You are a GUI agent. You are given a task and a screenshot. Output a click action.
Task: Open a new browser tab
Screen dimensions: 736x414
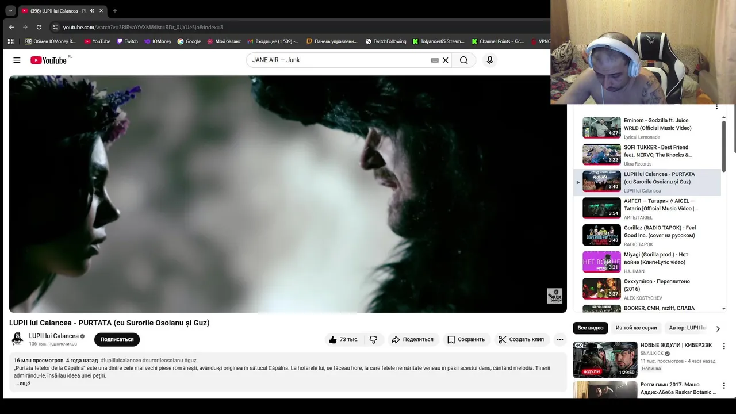click(115, 10)
